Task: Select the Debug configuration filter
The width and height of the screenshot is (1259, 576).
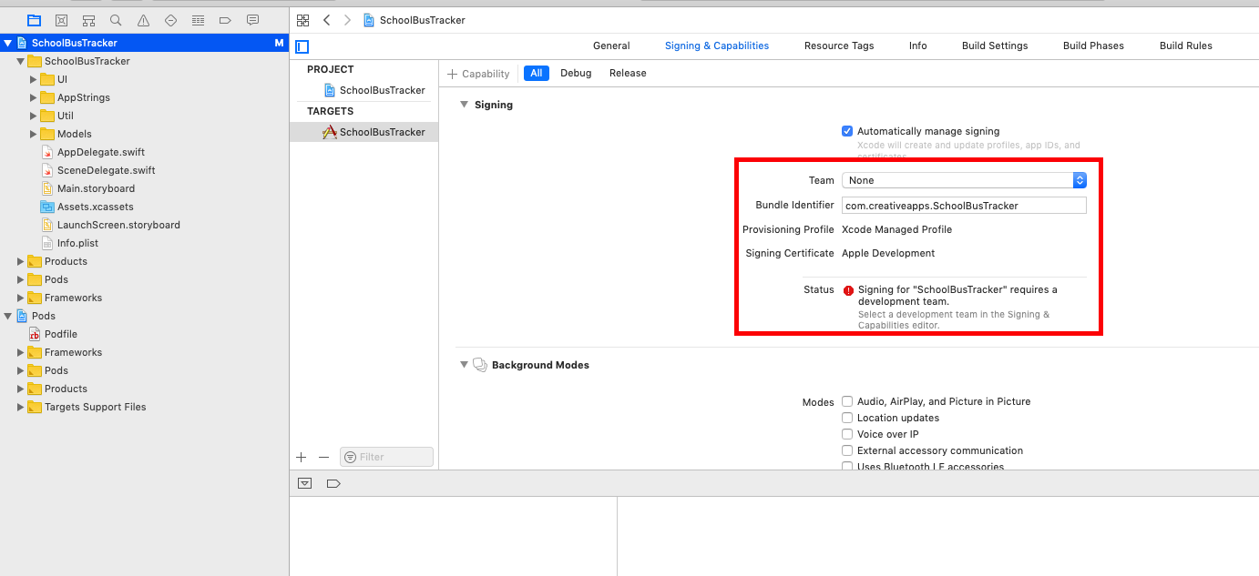Action: click(575, 73)
